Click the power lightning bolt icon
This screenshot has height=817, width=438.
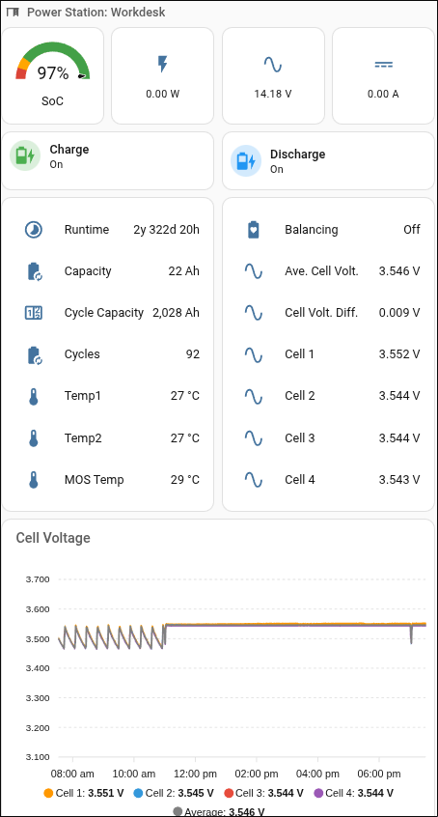(162, 65)
